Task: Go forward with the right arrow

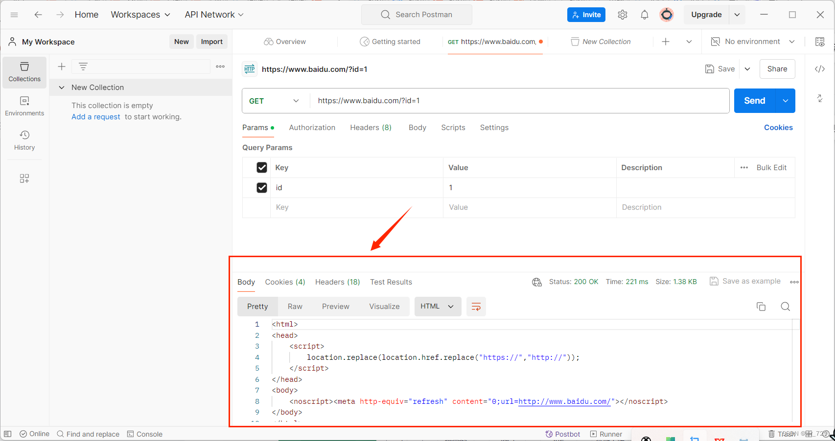Action: [60, 15]
